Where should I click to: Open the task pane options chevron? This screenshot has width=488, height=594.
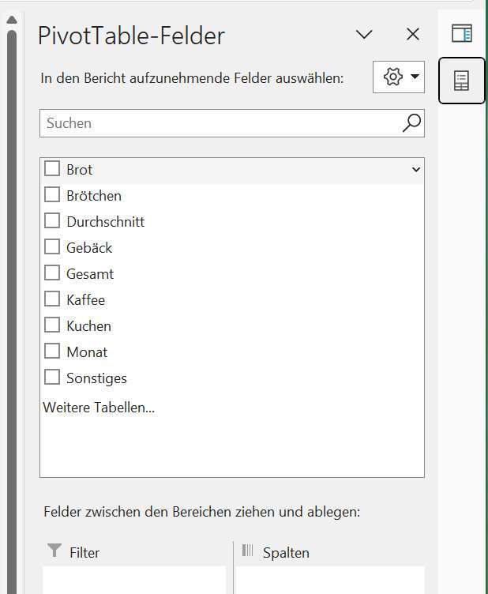coord(364,35)
